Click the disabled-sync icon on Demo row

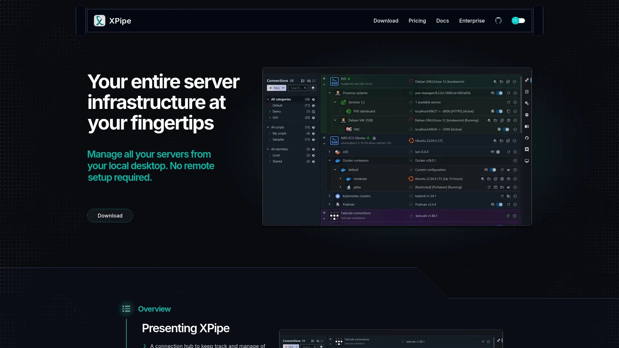tap(313, 111)
